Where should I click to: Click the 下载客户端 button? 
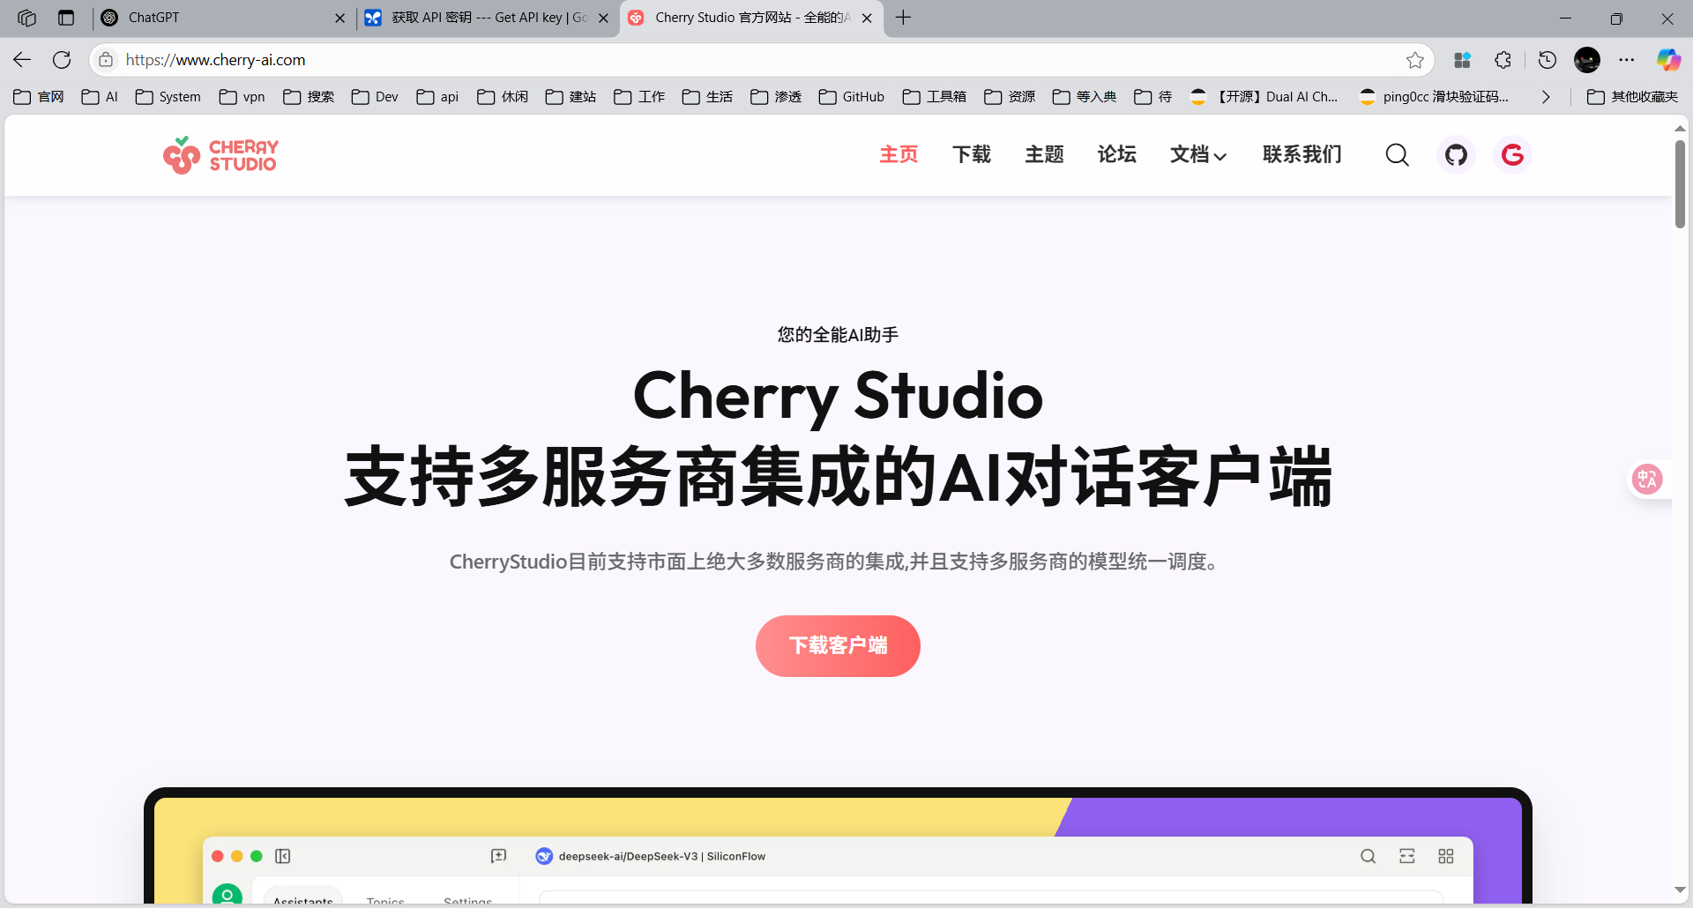point(838,646)
